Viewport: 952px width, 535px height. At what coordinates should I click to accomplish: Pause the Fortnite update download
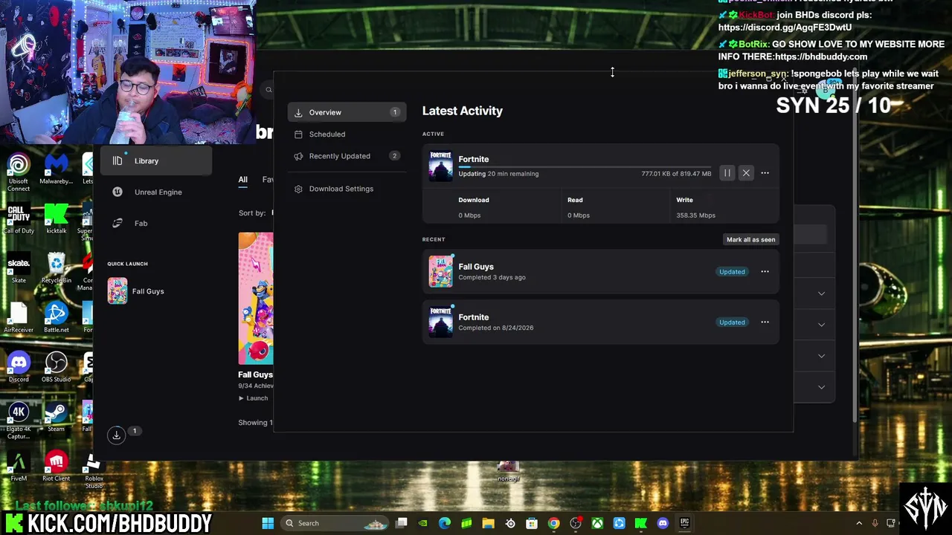pos(727,173)
